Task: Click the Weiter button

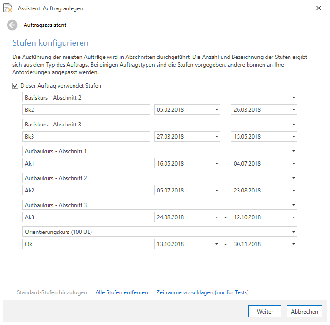Action: click(x=265, y=311)
